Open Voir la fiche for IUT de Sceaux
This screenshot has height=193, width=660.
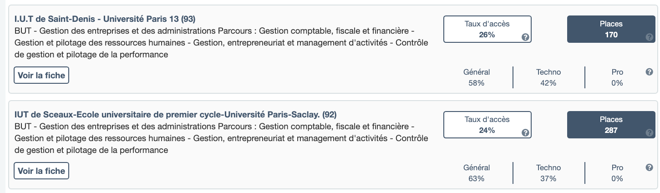tap(41, 171)
